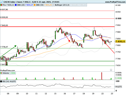Click date 19 on the time axis

(x=93, y=93)
